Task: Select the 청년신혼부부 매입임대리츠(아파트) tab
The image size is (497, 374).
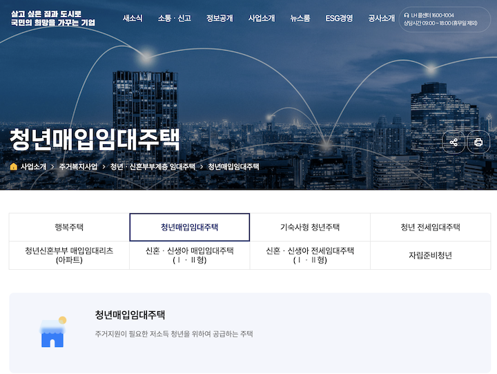Action: 69,255
